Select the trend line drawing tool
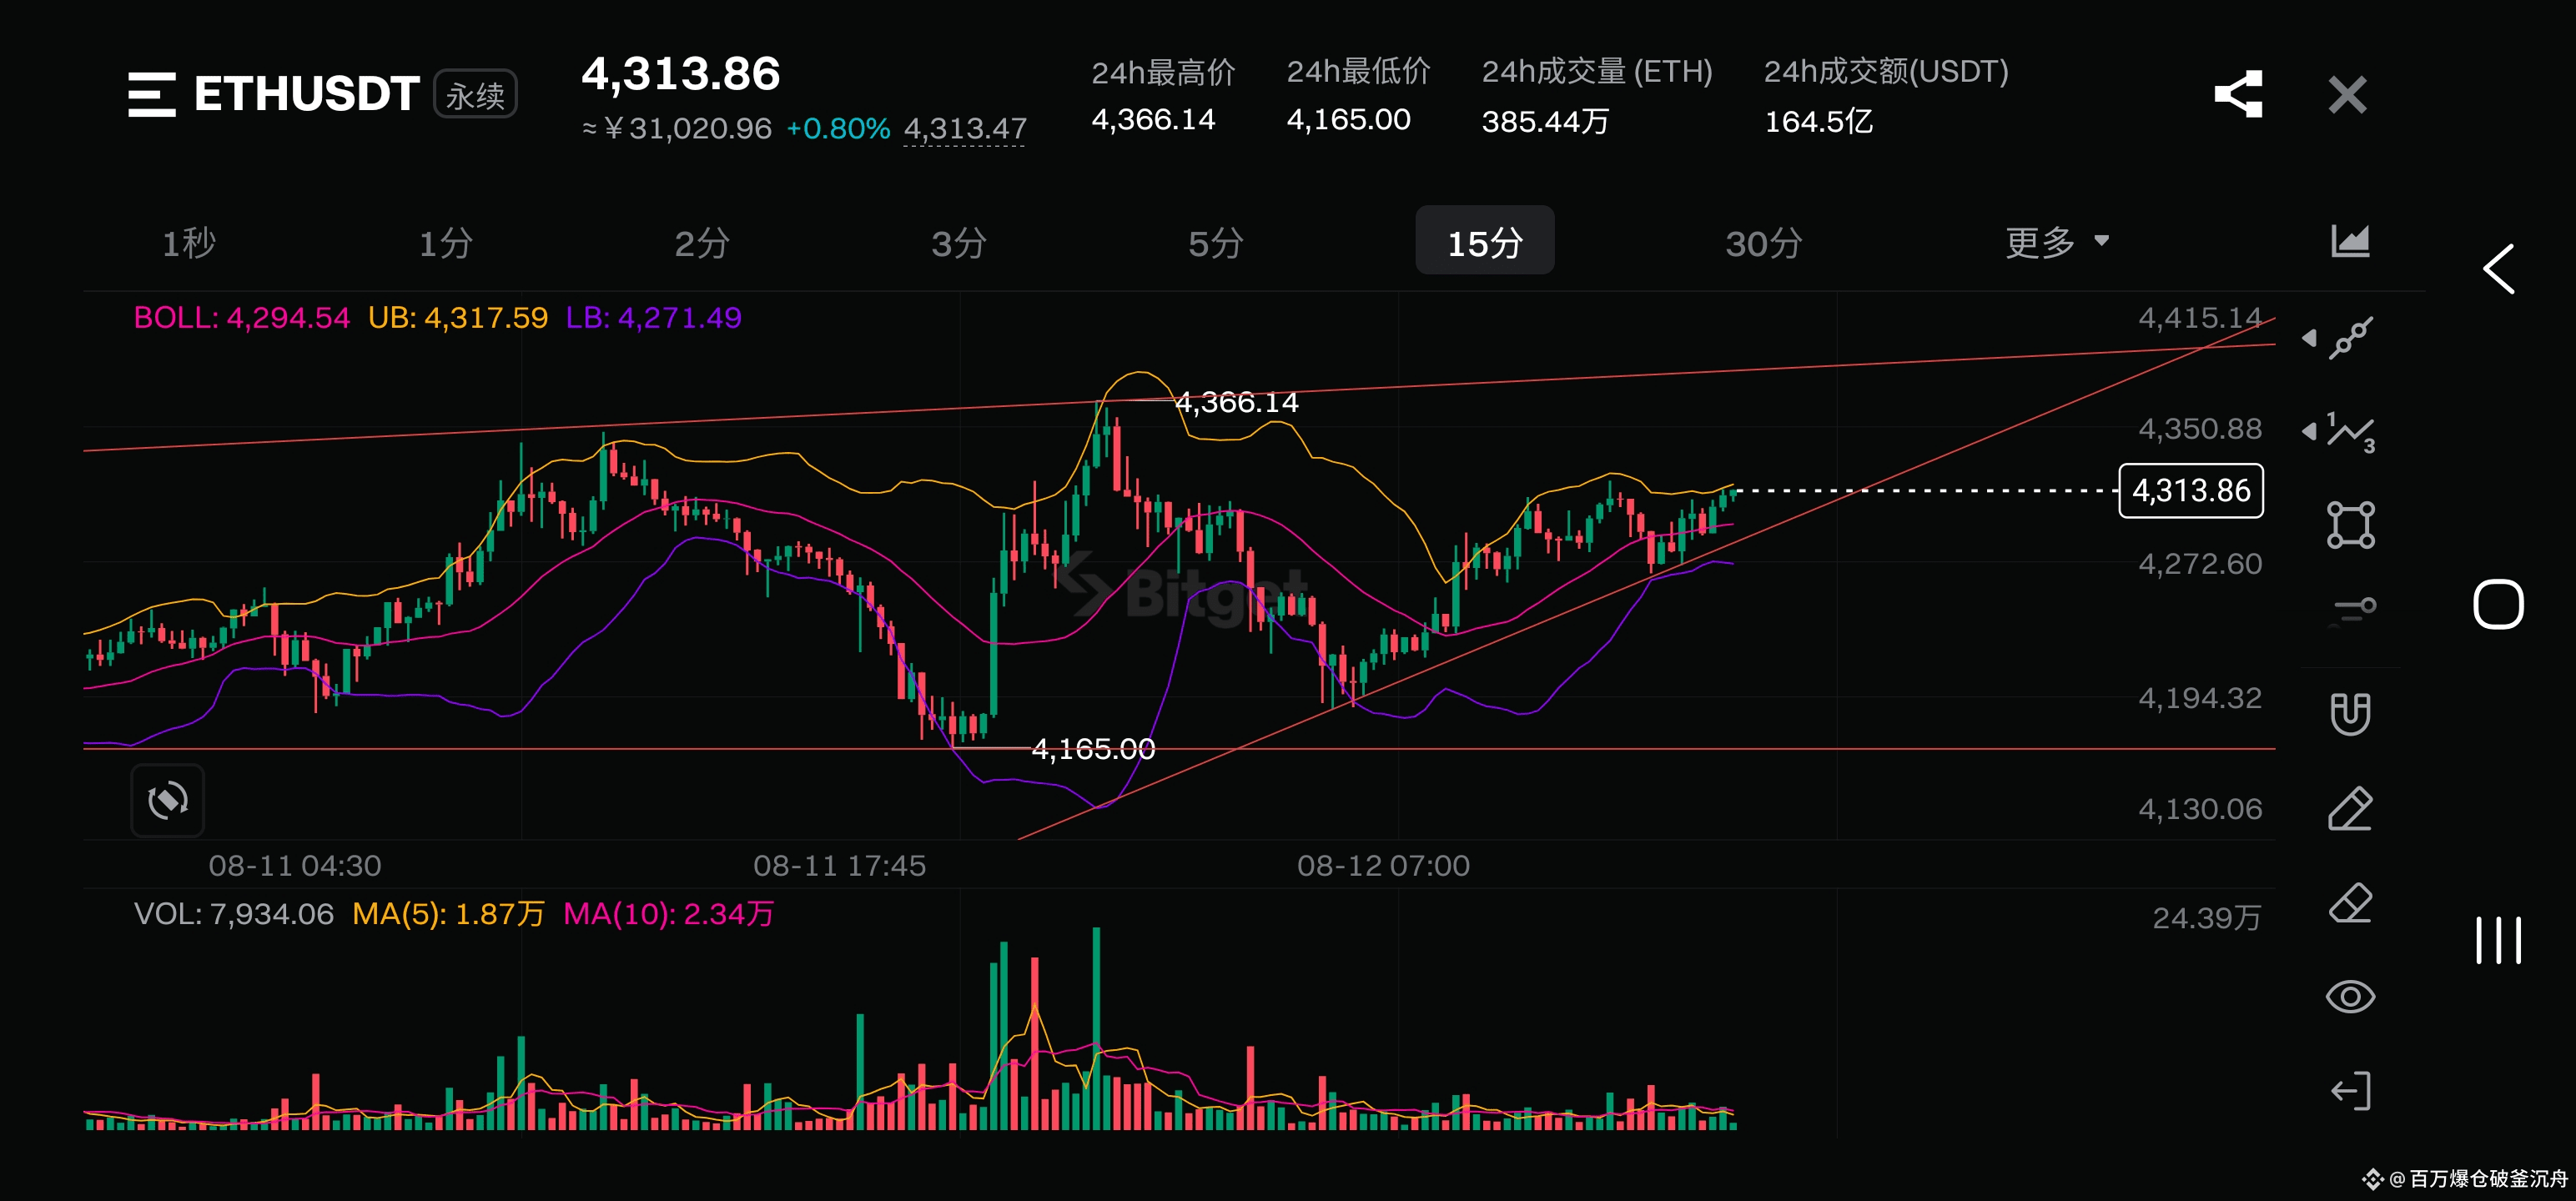 click(2350, 338)
